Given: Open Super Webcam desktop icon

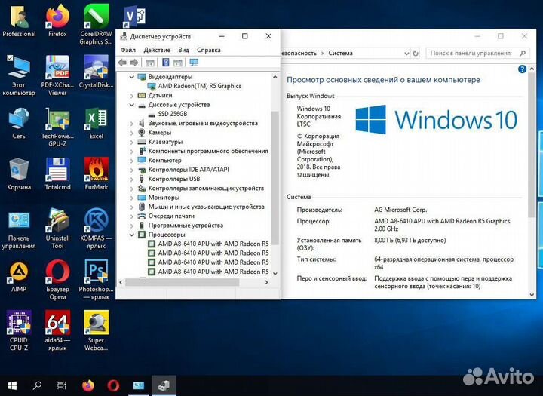Looking at the screenshot, I should 96,330.
